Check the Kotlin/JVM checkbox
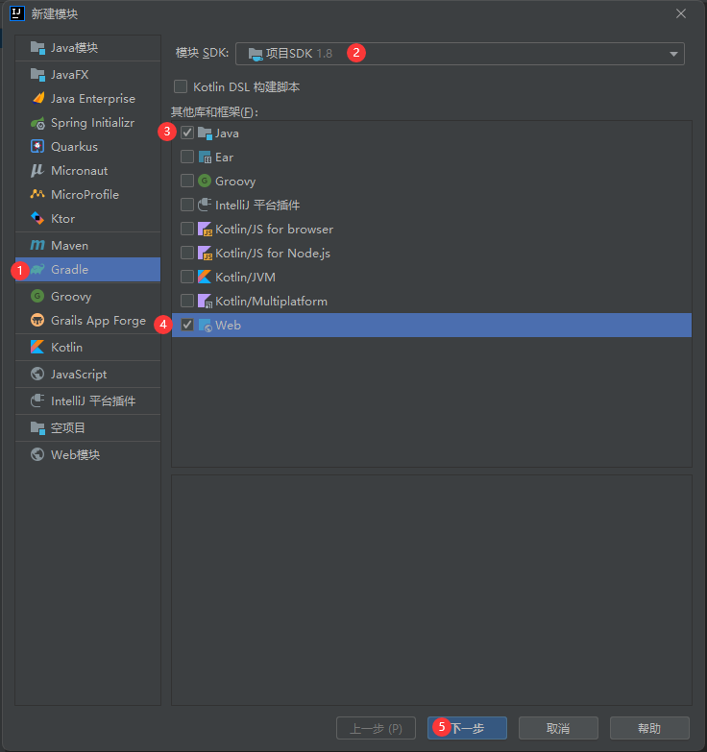The width and height of the screenshot is (707, 752). pyautogui.click(x=187, y=277)
